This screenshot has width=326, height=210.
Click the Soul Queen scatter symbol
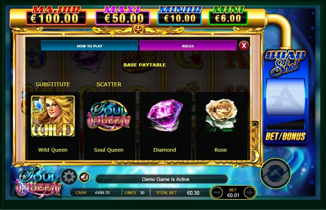(109, 115)
